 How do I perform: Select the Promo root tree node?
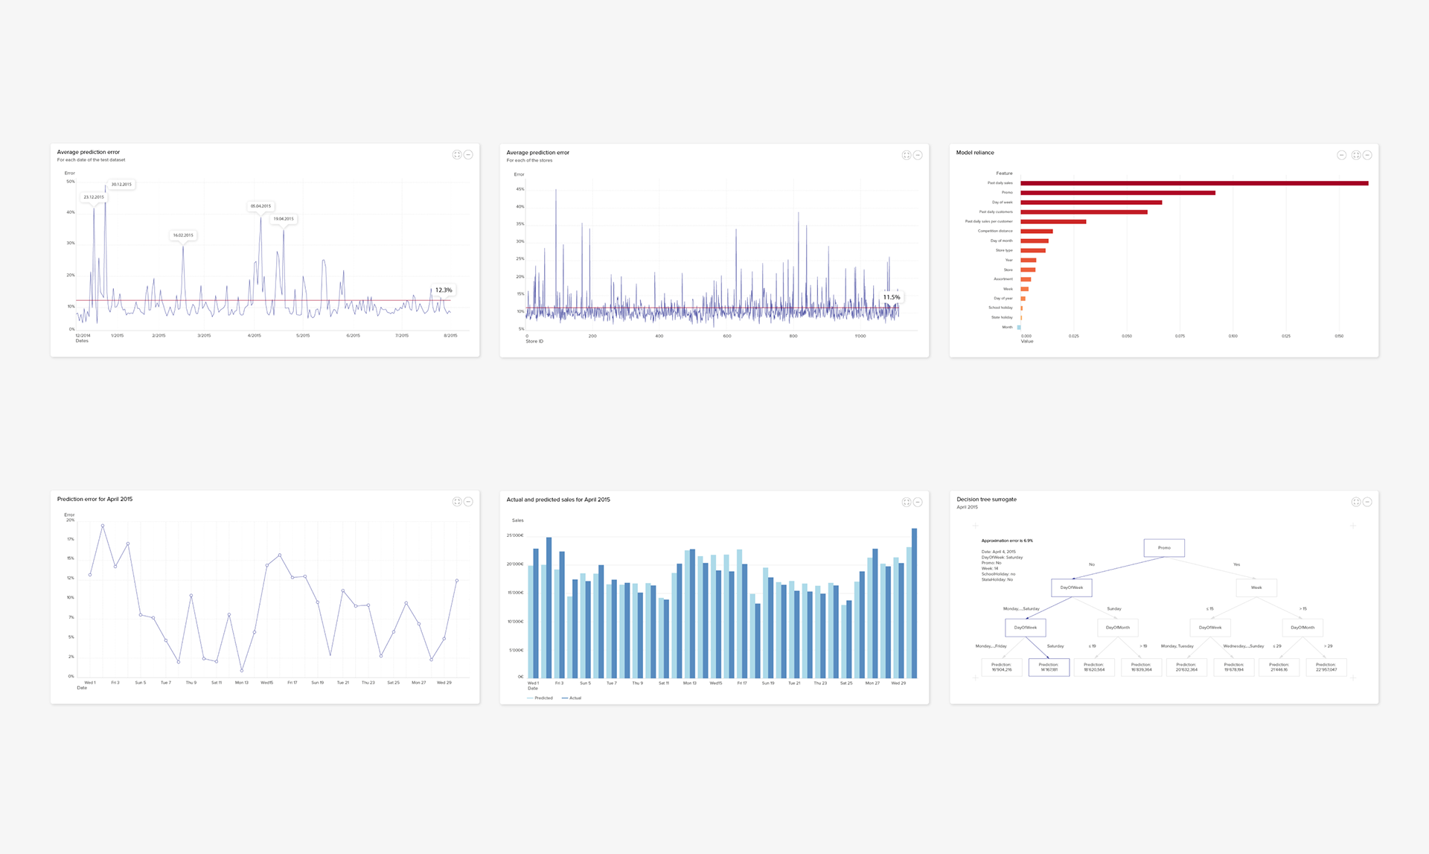coord(1164,548)
